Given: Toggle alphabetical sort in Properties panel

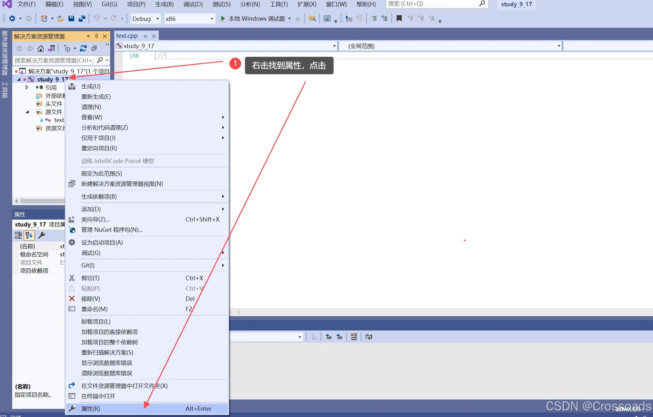Looking at the screenshot, I should [29, 235].
